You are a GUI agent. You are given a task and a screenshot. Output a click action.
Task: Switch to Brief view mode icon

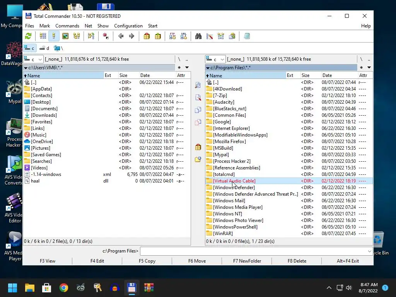[x=43, y=36]
